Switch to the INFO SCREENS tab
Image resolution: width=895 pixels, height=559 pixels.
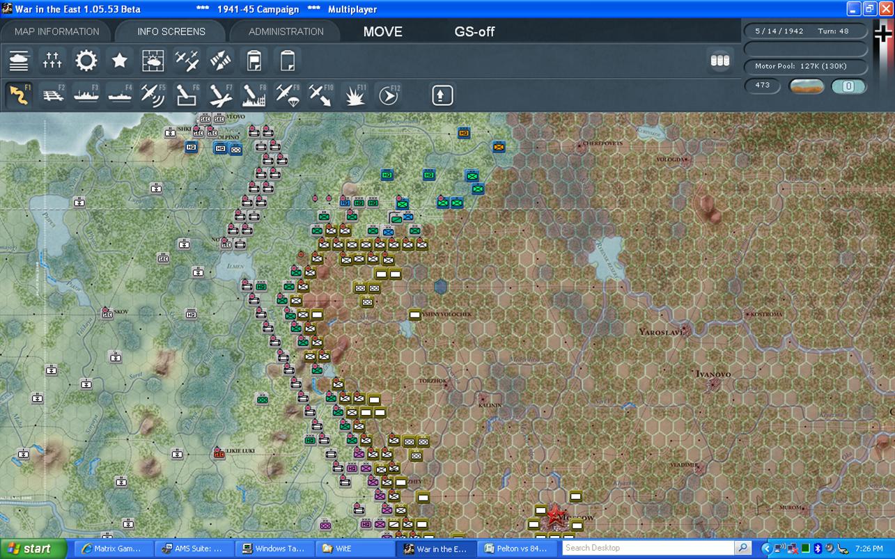click(171, 31)
